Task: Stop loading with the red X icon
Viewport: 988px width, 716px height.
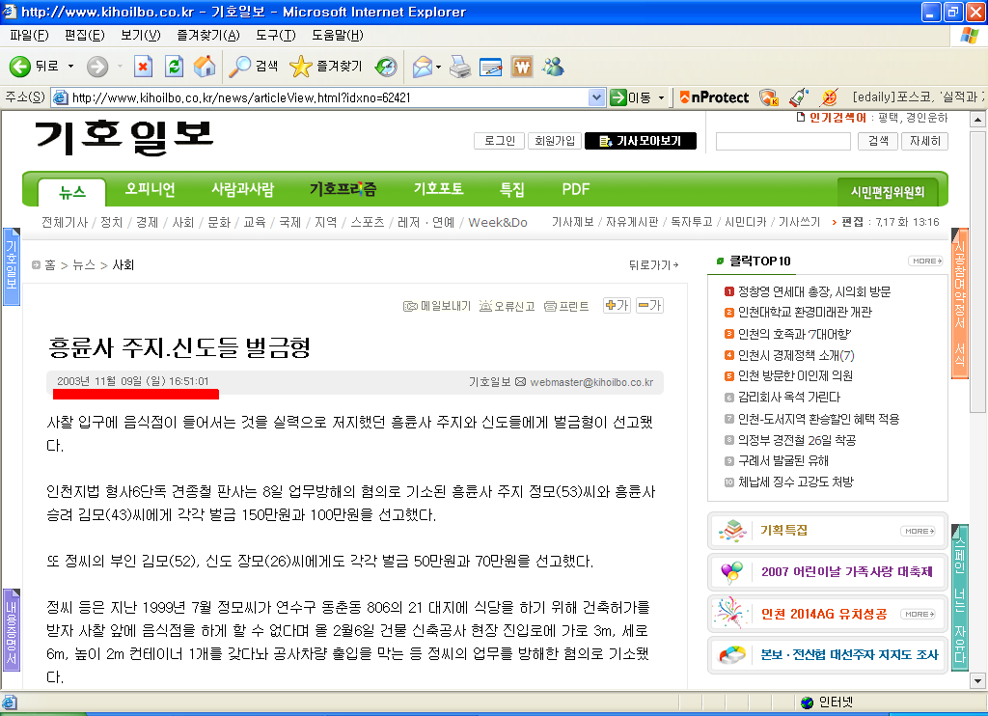Action: coord(144,67)
